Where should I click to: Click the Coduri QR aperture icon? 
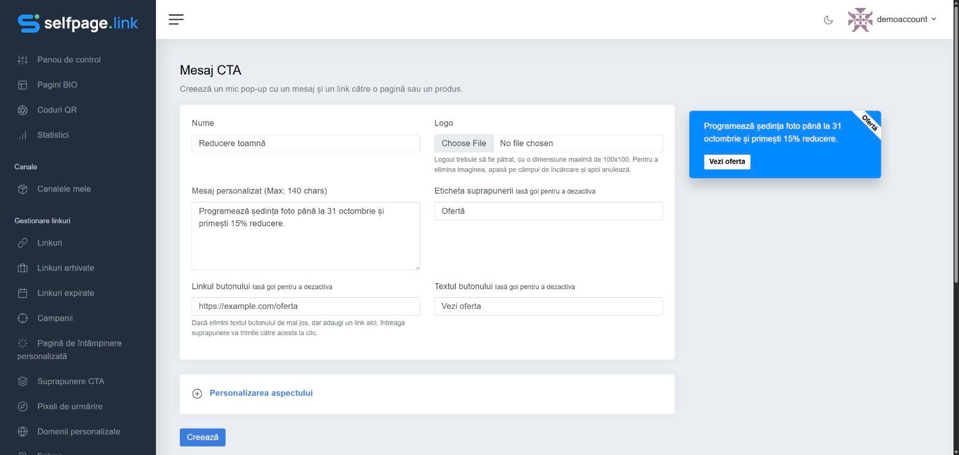23,110
